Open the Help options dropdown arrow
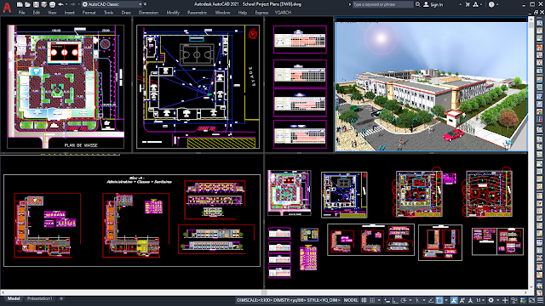Image resolution: width=545 pixels, height=306 pixels. (x=497, y=4)
